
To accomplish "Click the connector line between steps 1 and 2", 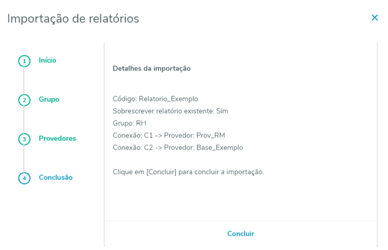I will click(x=24, y=80).
